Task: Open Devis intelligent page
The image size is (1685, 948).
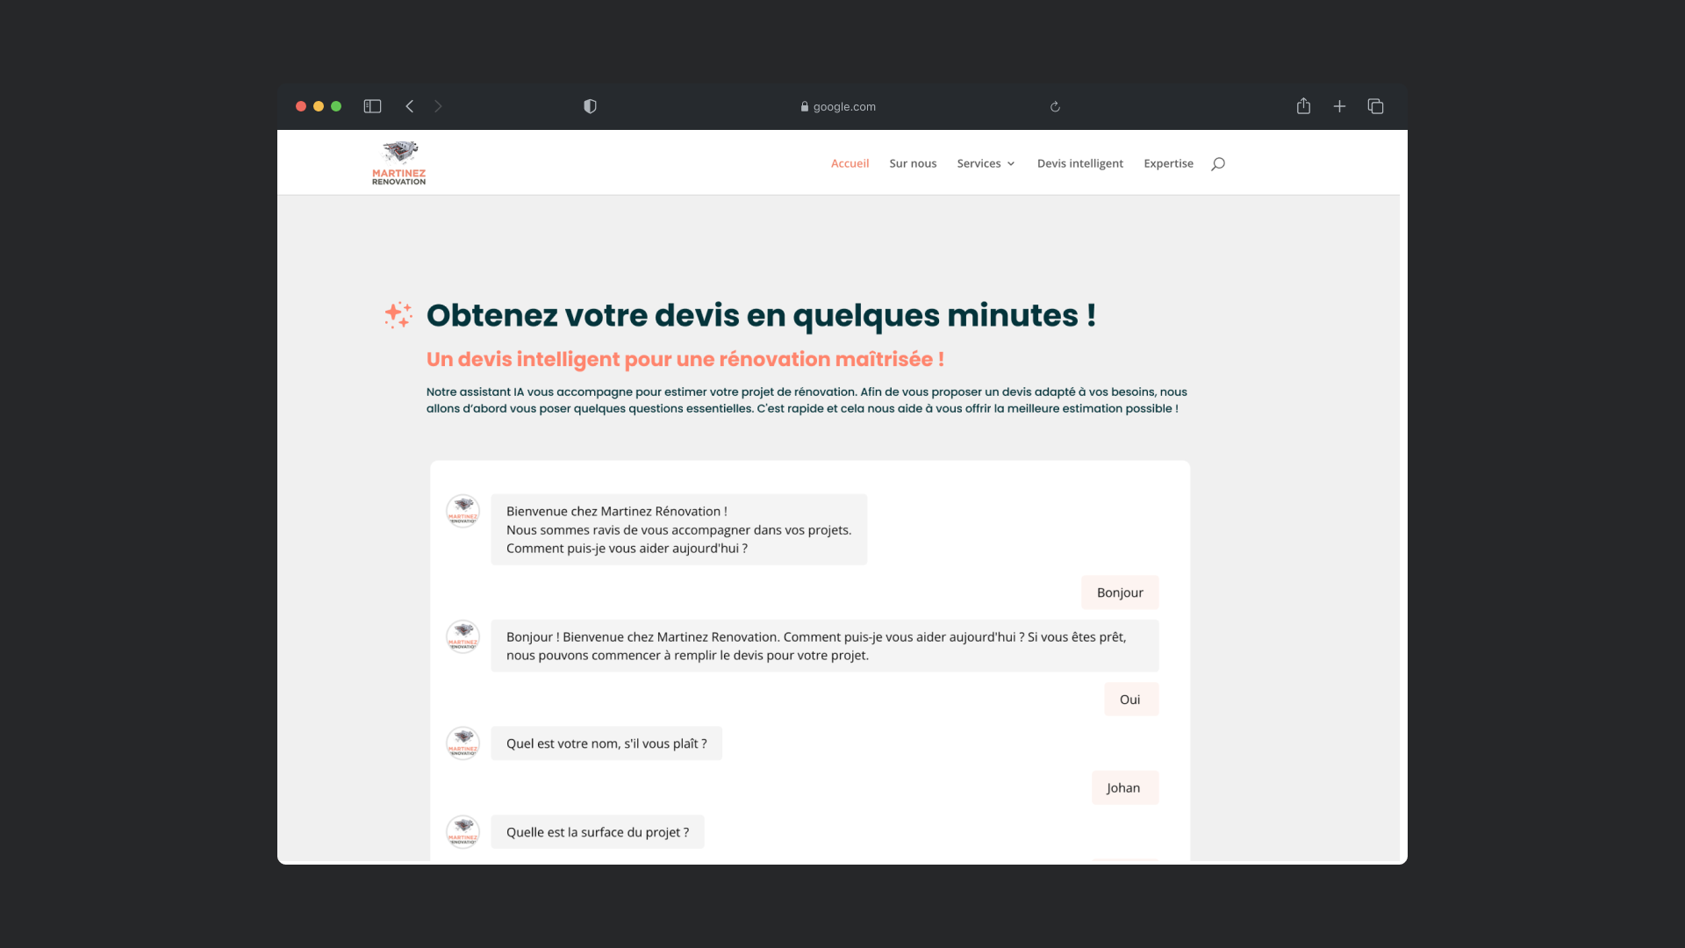Action: point(1079,163)
